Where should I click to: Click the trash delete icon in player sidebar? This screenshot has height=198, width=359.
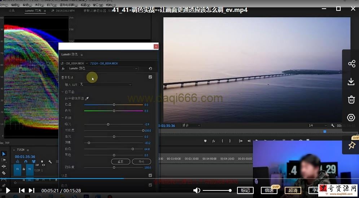(x=351, y=100)
